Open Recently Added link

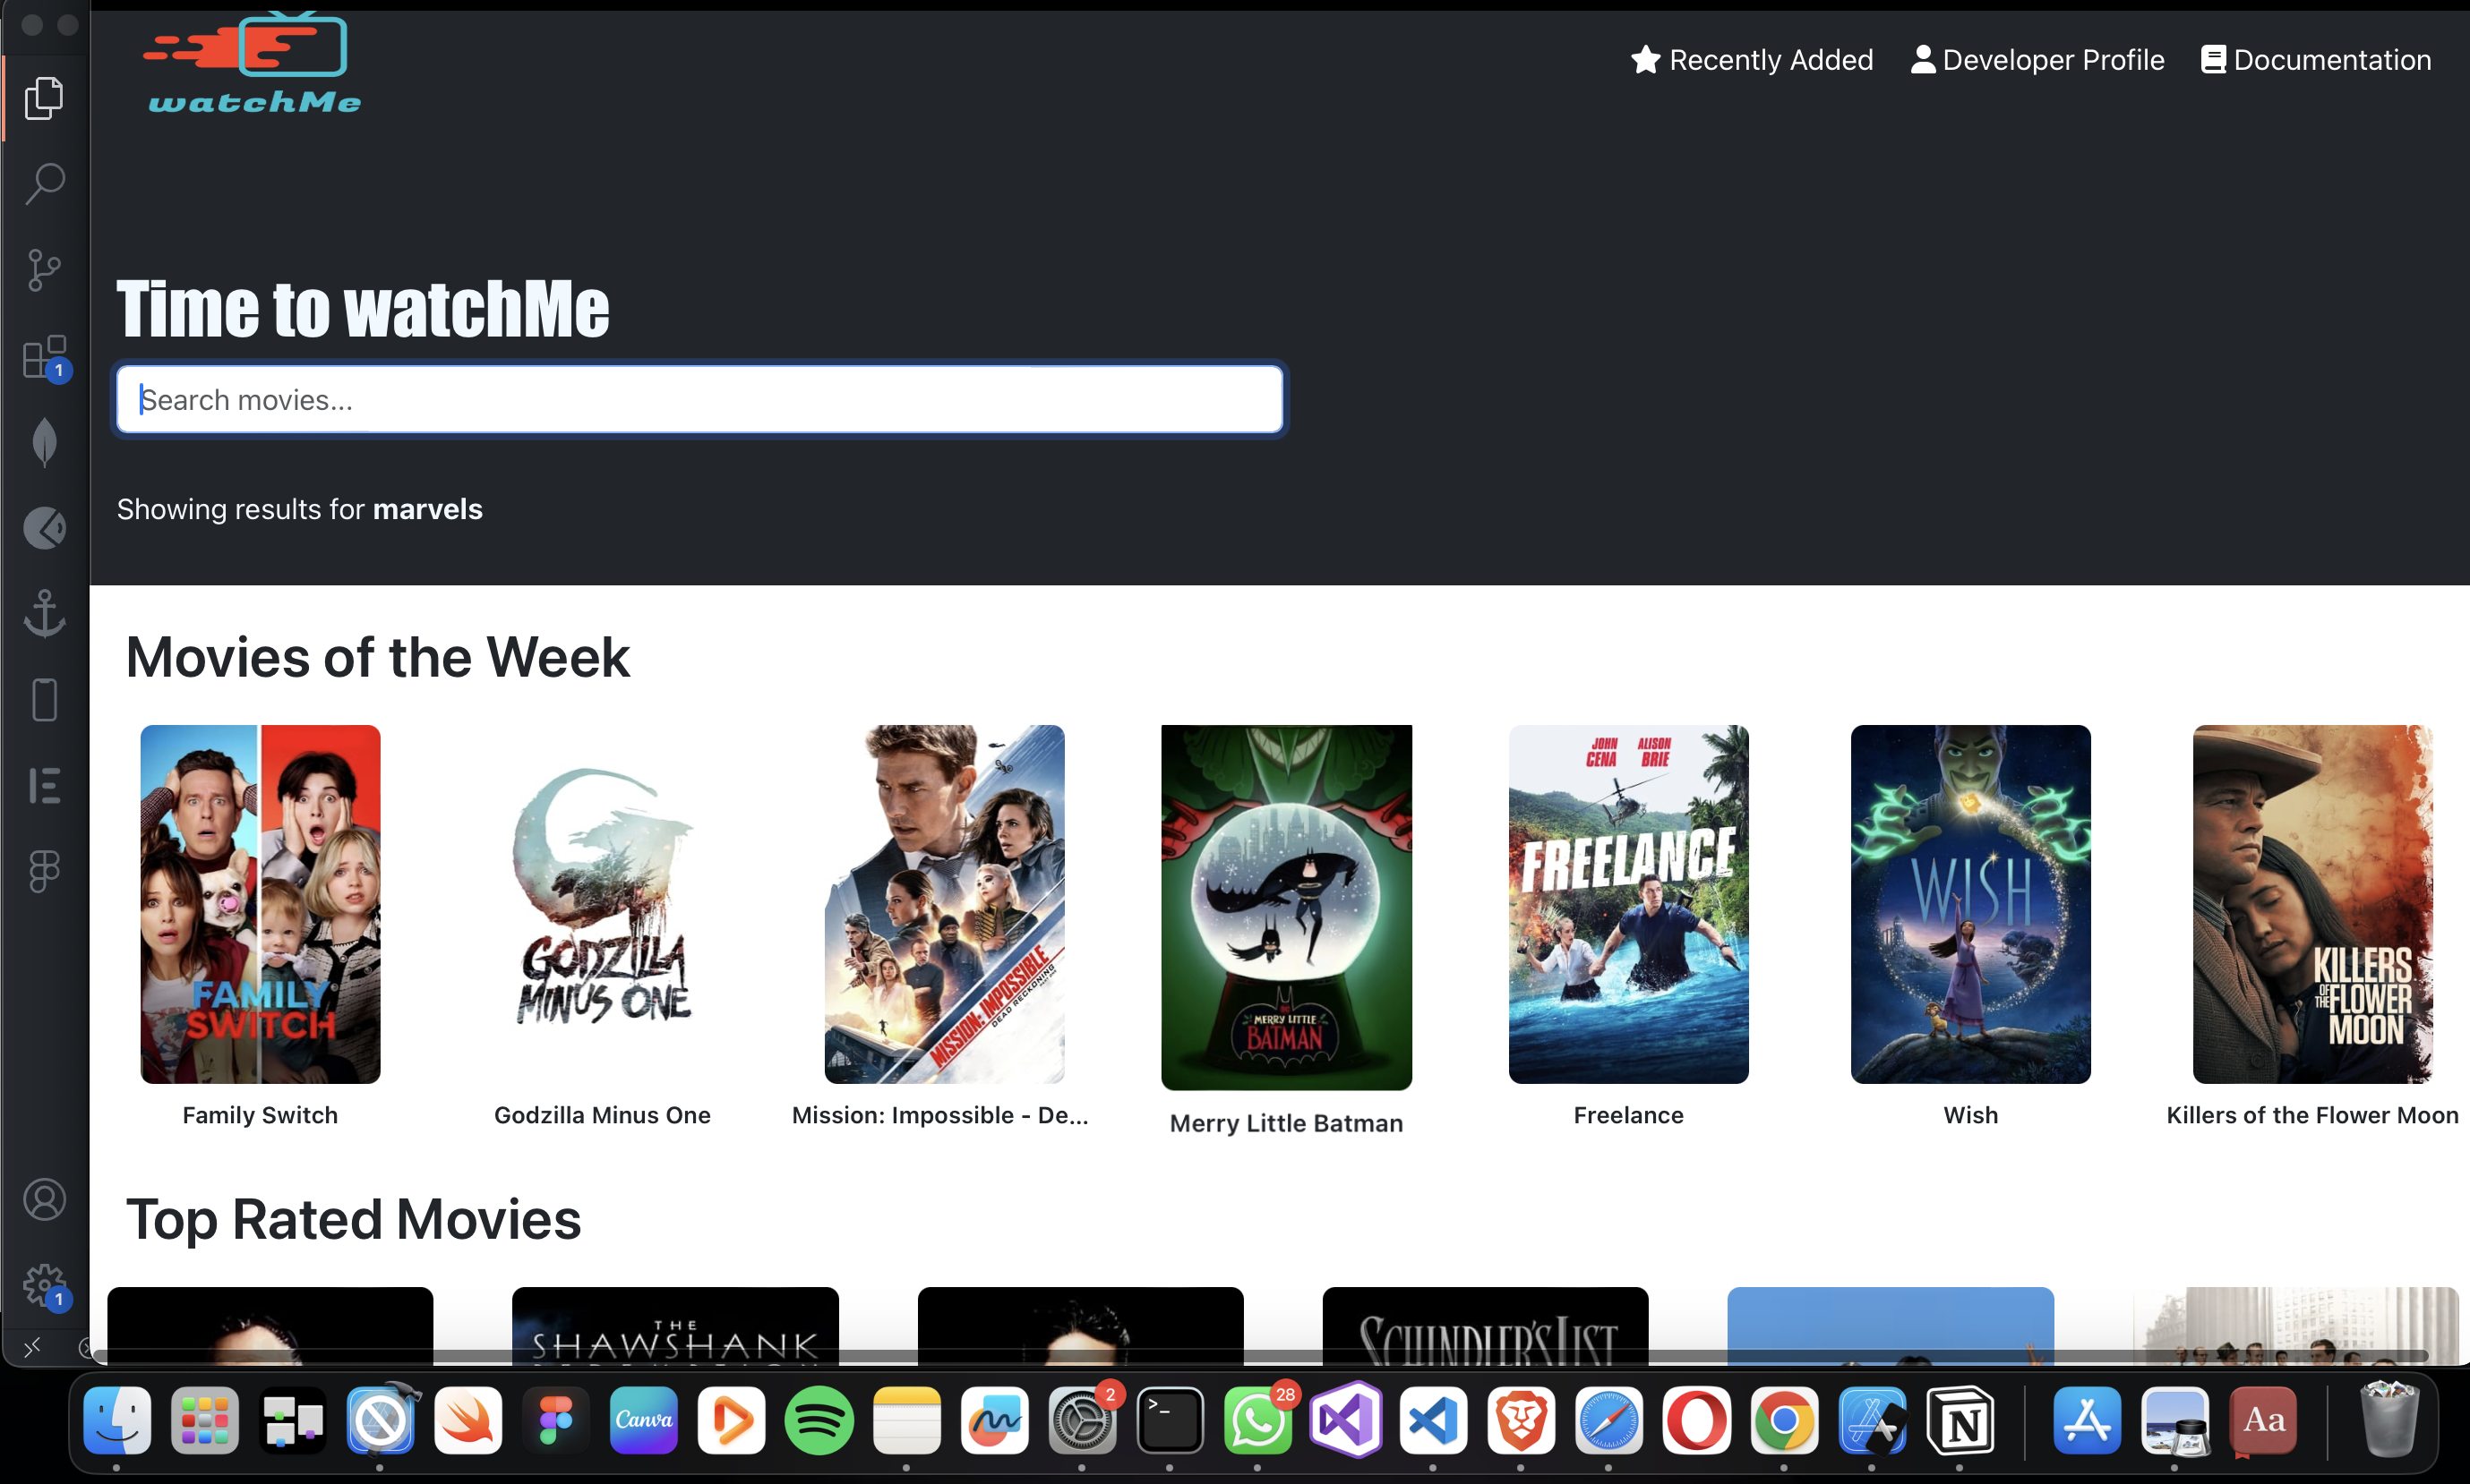[1752, 60]
